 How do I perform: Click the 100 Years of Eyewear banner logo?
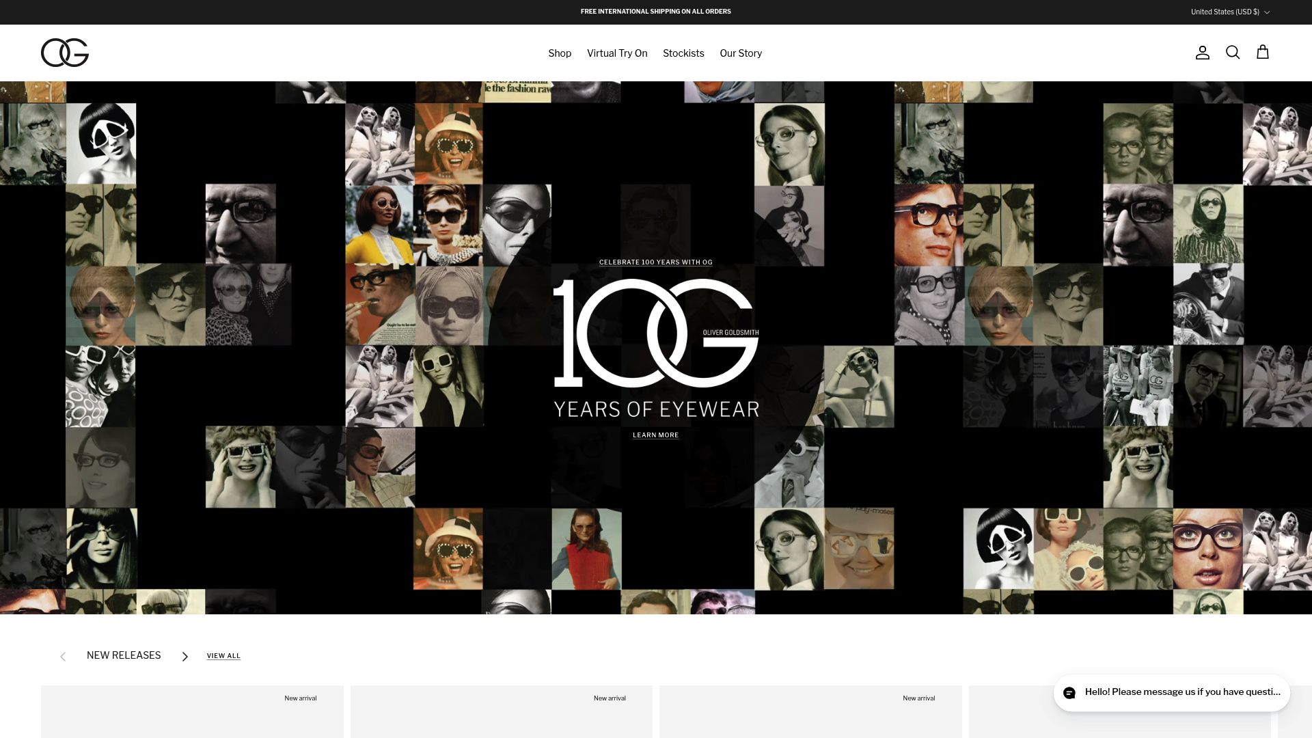pos(656,348)
